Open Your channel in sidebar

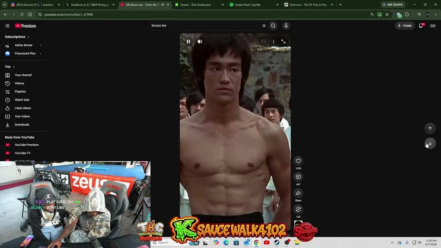pyautogui.click(x=23, y=75)
